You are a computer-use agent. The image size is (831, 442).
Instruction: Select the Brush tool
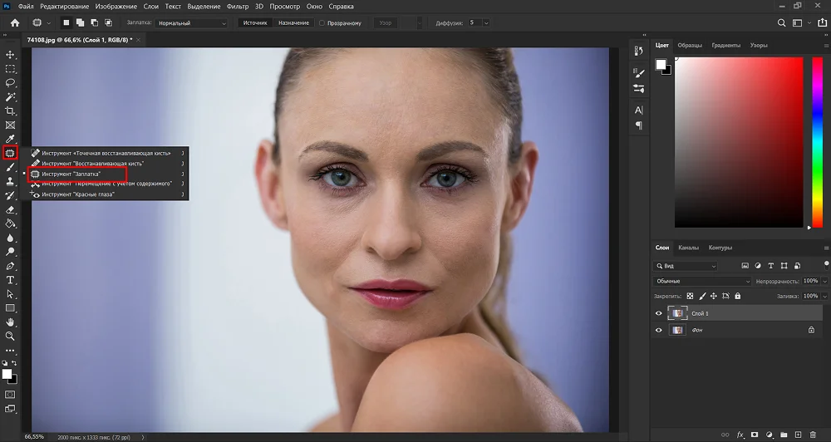10,168
